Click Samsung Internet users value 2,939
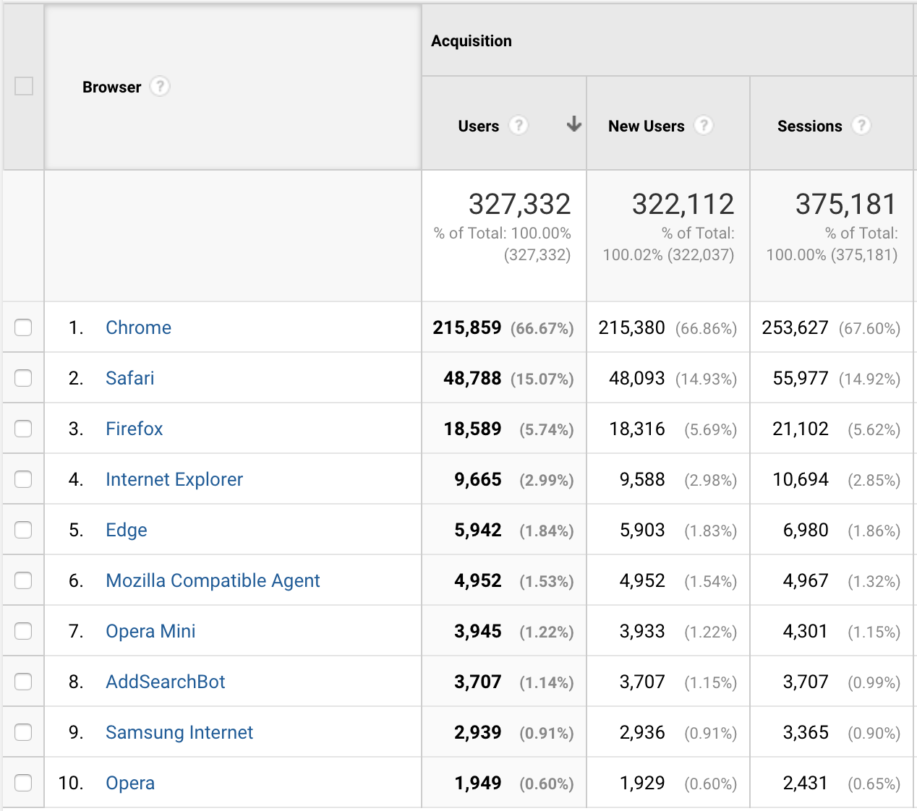Viewport: 917px width, 811px height. tap(477, 732)
